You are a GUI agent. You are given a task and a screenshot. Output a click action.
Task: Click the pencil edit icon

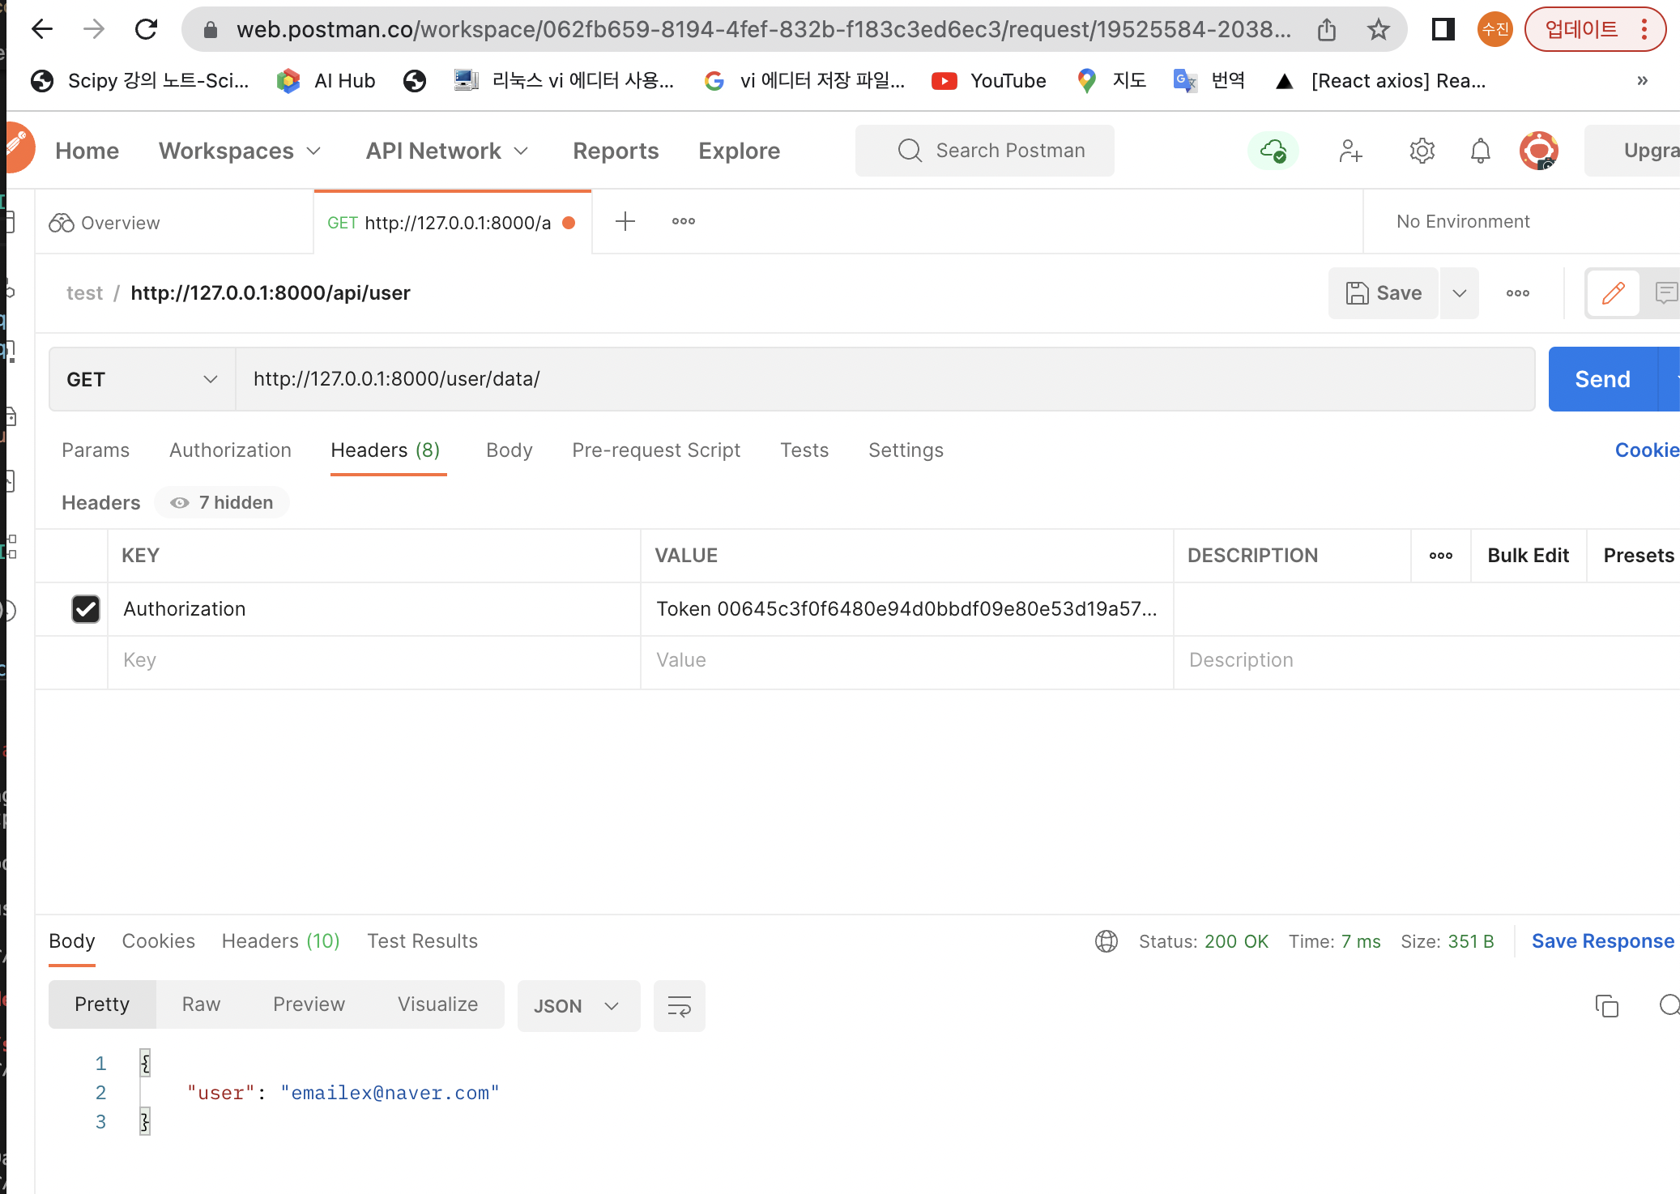(1613, 293)
